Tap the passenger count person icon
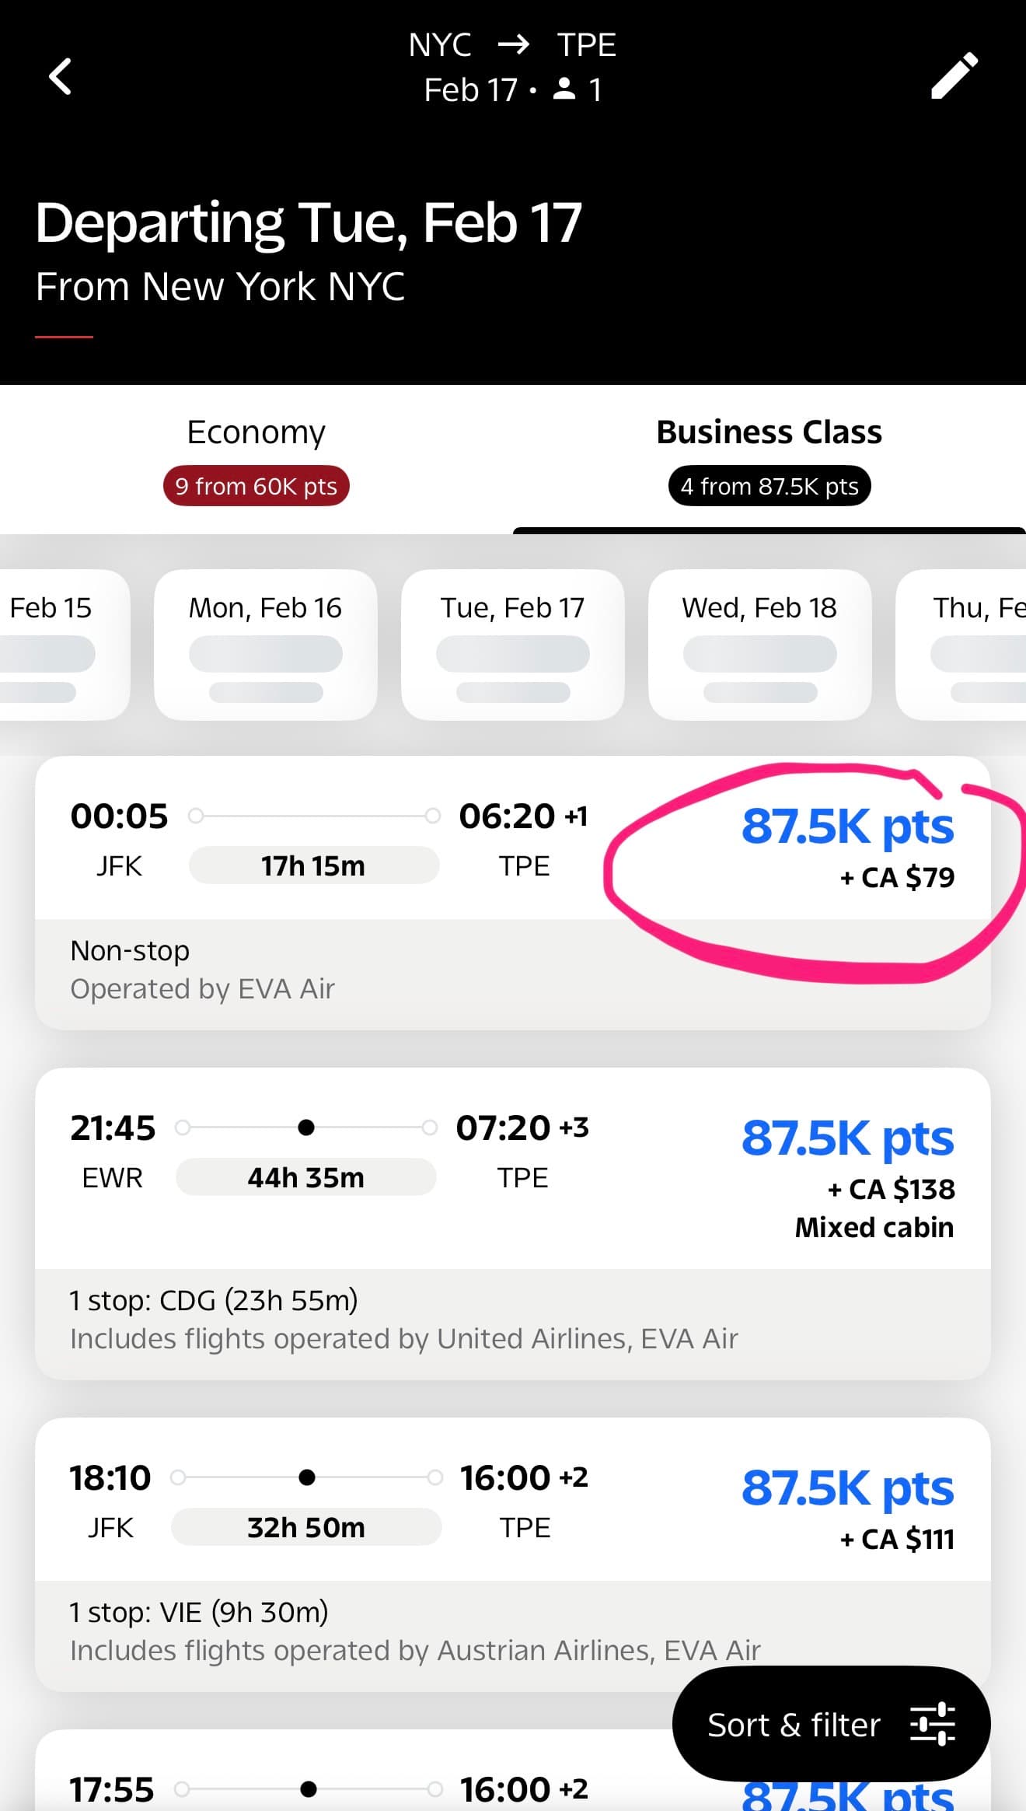Screen dimensions: 1026x1811 coord(564,89)
